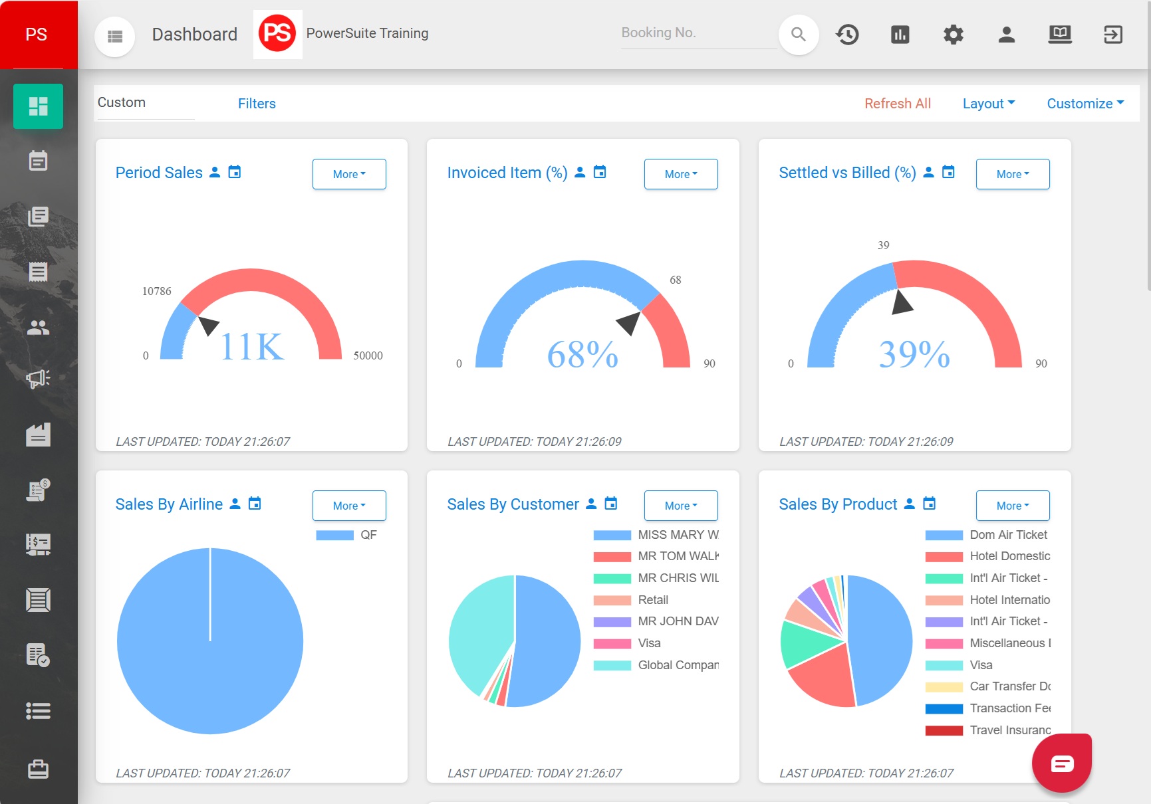
Task: Open the Layout dropdown menu
Action: tap(989, 104)
